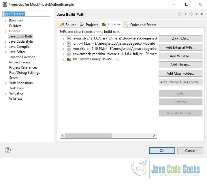Click the Remove button
The height and width of the screenshot is (185, 207).
pos(180,102)
